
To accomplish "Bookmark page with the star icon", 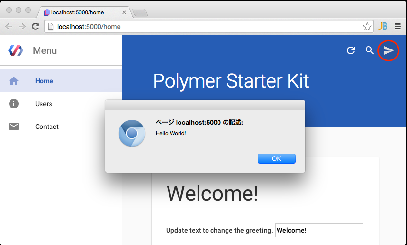I will (x=367, y=27).
